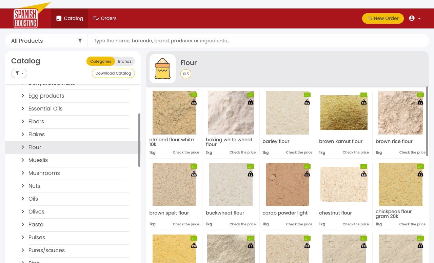Click the Spanish Boosting logo

point(26,18)
